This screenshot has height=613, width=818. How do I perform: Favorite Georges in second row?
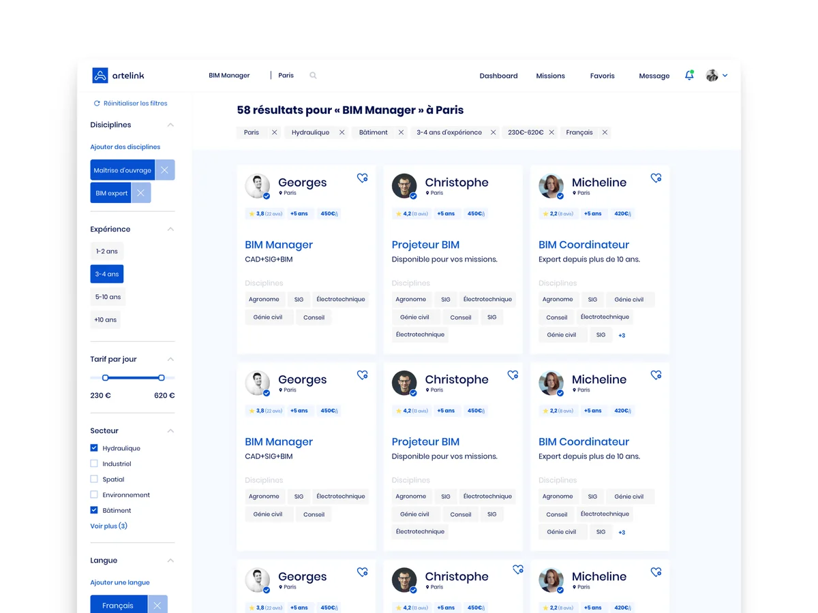(x=363, y=375)
